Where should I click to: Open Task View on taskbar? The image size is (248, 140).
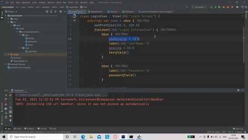pyautogui.click(x=75, y=136)
